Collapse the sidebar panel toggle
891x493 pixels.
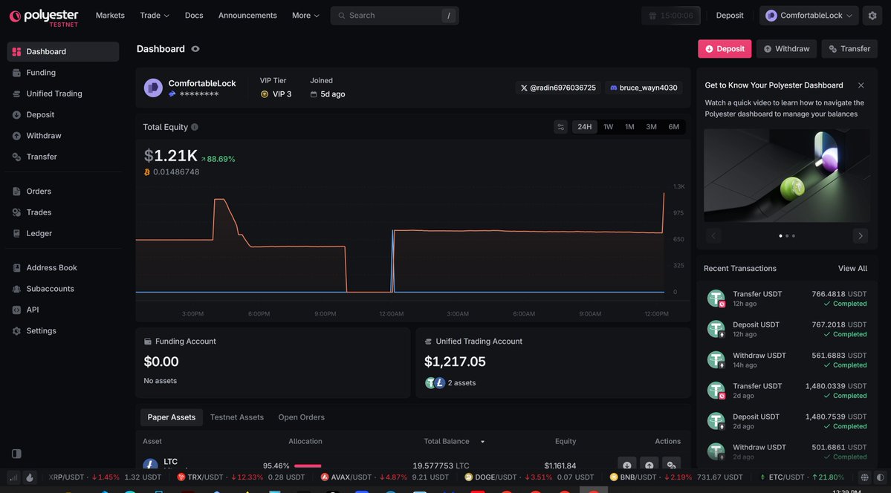(x=16, y=454)
